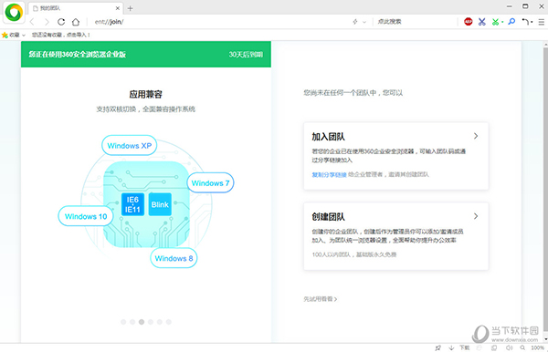Click the pin icon in status bar
This screenshot has height=352, width=548.
point(437,347)
